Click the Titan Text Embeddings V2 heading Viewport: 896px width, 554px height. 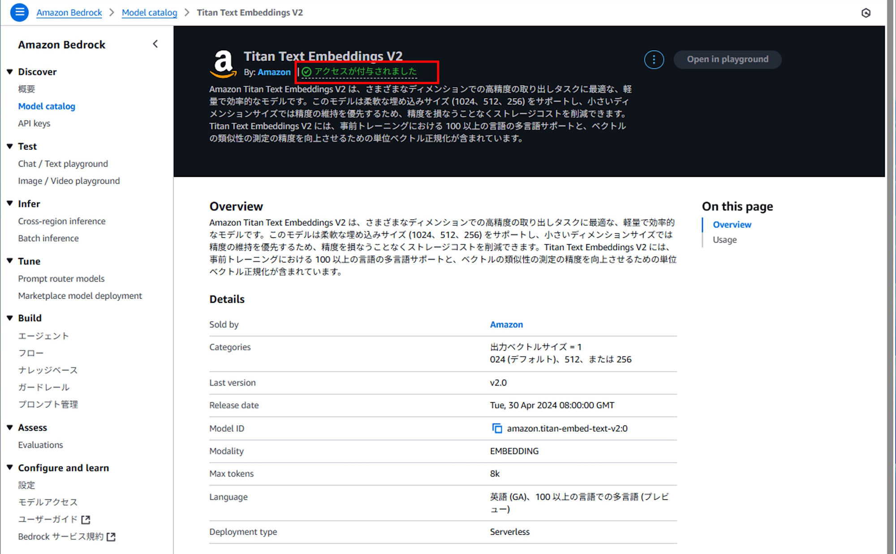(323, 56)
